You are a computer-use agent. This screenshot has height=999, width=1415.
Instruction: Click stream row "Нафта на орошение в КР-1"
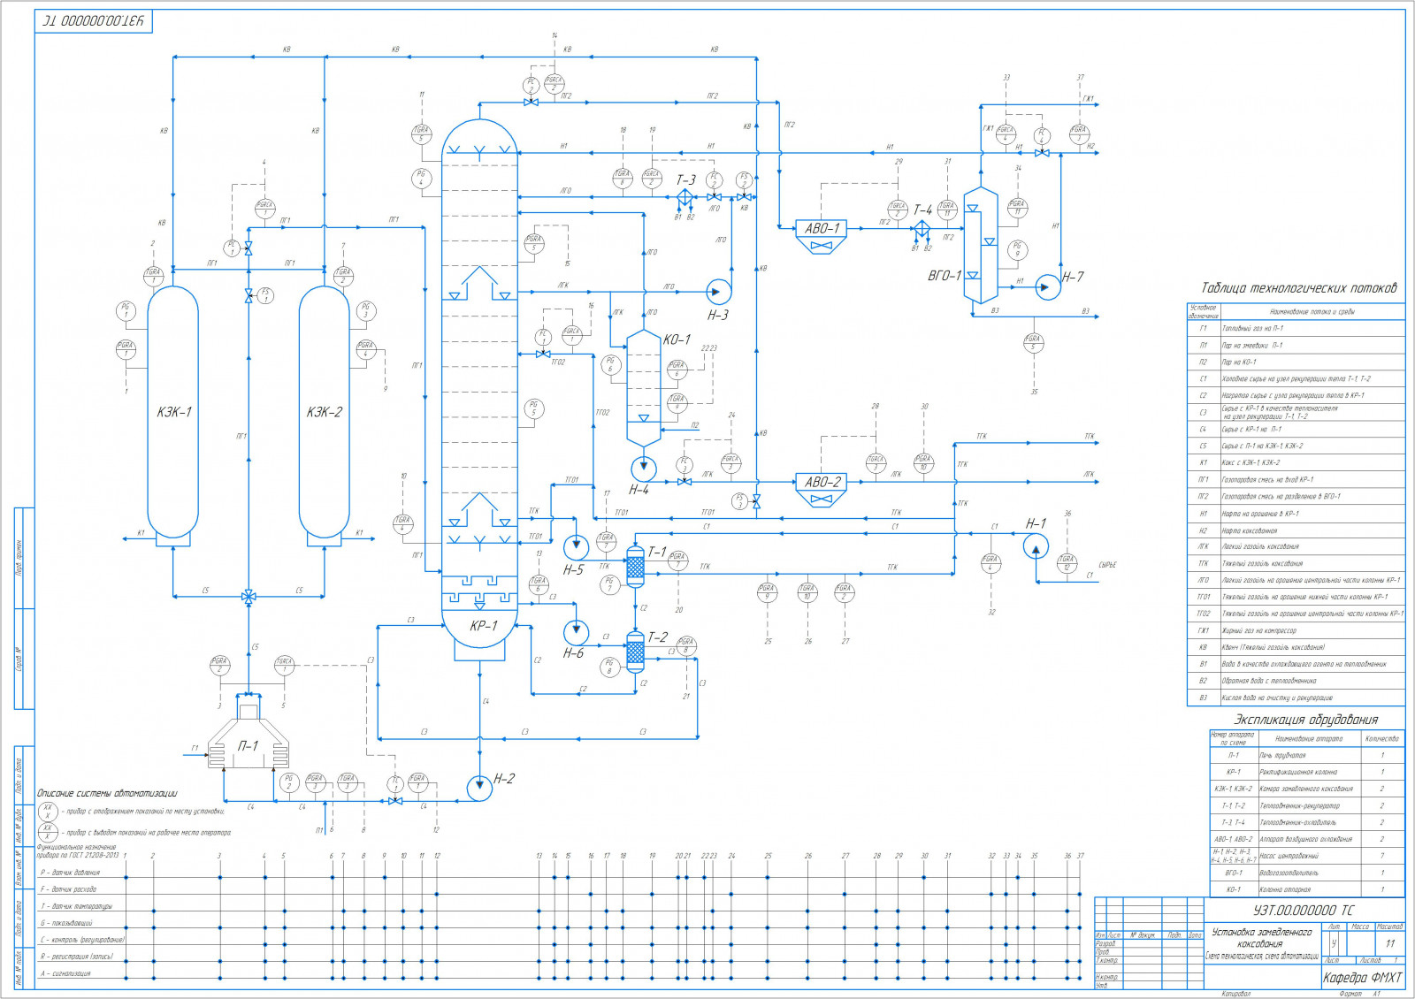[x=1296, y=513]
